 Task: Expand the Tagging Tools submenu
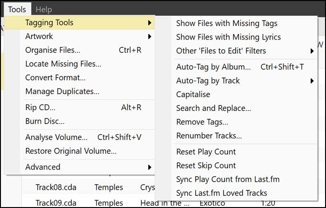click(x=49, y=22)
